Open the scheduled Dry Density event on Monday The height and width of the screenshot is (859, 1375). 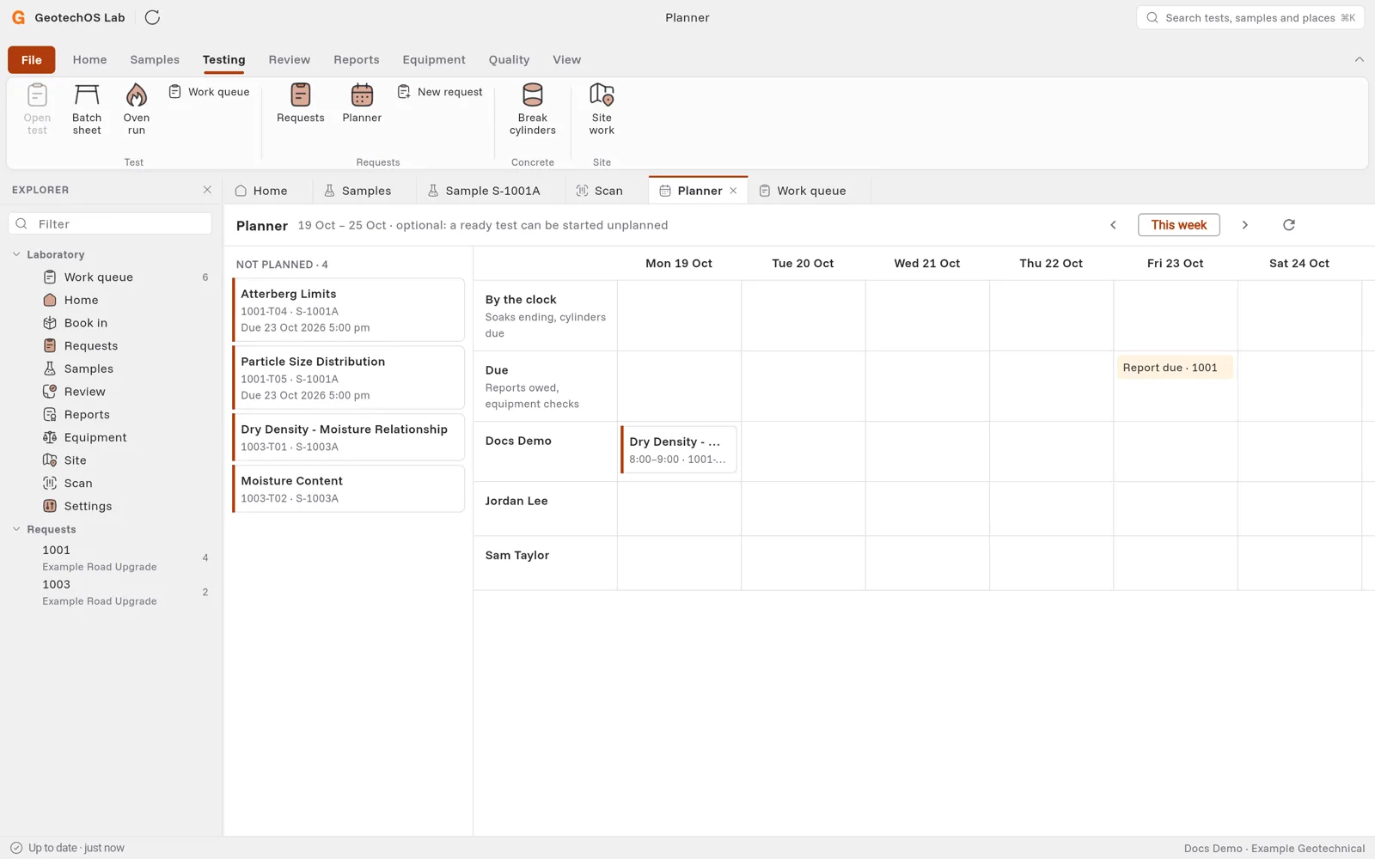(679, 449)
